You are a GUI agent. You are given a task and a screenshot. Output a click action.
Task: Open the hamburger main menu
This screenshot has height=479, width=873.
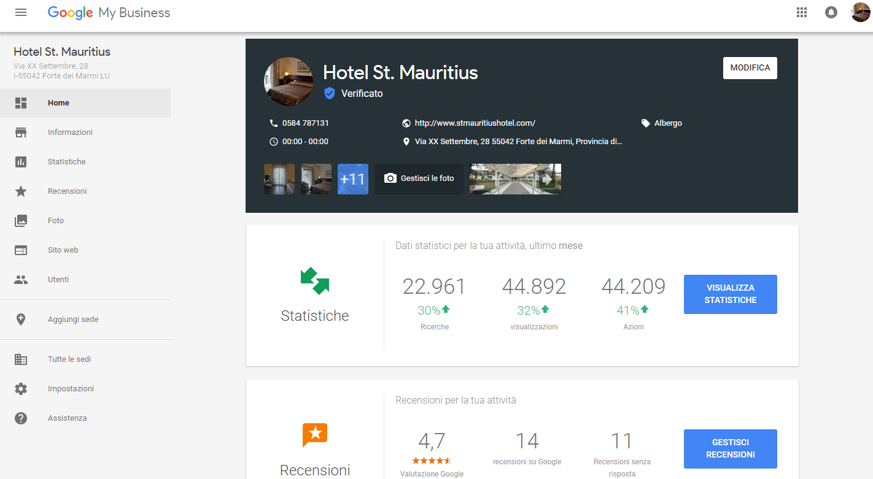tap(21, 12)
